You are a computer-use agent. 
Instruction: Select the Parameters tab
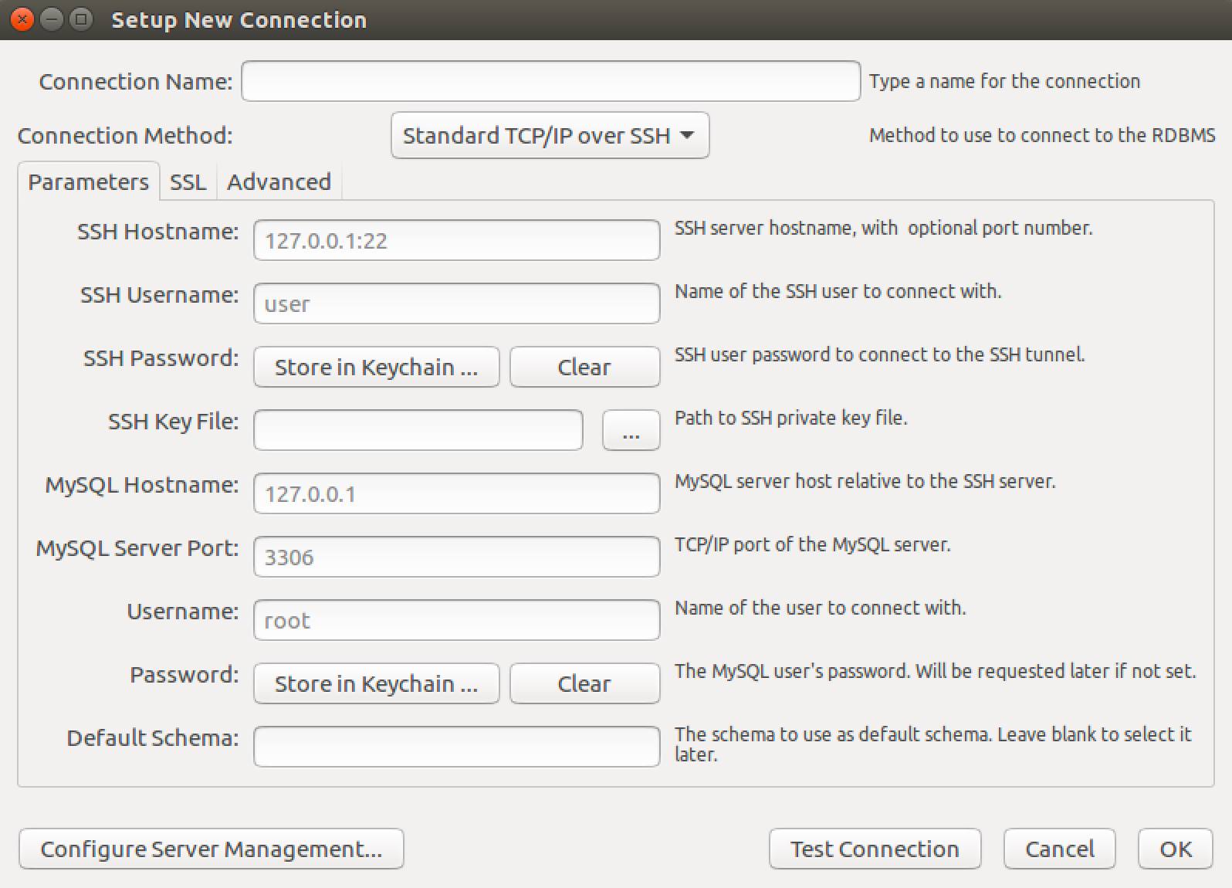tap(88, 182)
